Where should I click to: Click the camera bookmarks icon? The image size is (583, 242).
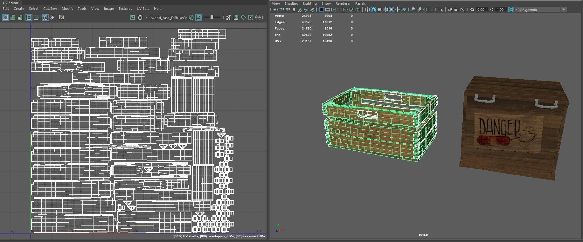point(294,10)
